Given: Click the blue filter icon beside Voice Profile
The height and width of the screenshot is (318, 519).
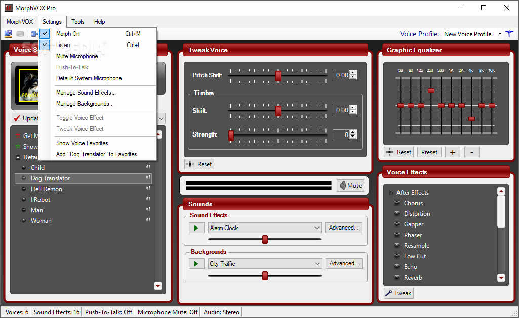Looking at the screenshot, I should [509, 34].
